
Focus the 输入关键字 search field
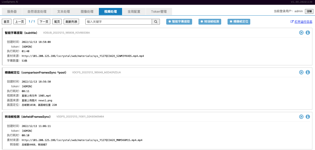(x=119, y=22)
